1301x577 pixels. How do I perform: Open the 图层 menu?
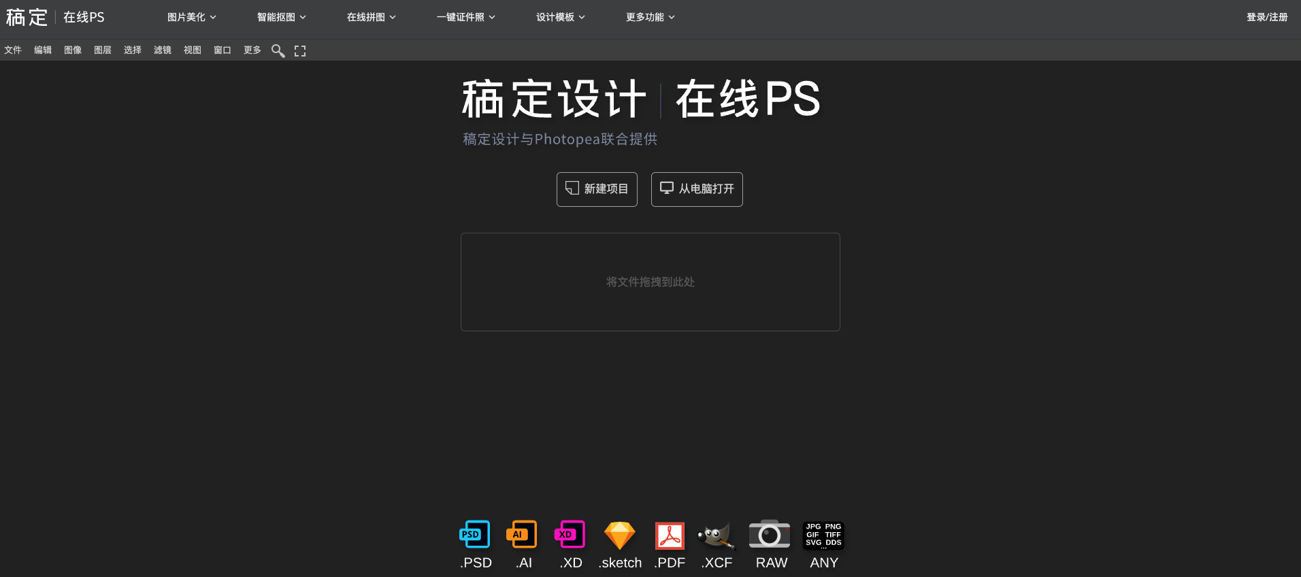pyautogui.click(x=103, y=50)
